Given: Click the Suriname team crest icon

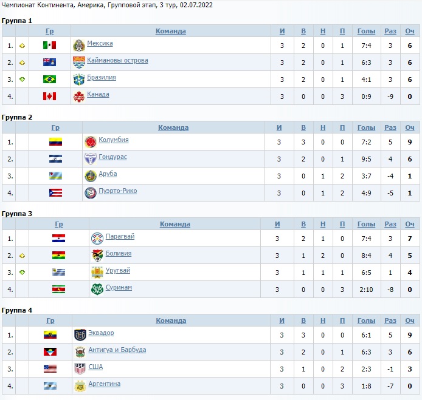Looking at the screenshot, I should pos(97,289).
